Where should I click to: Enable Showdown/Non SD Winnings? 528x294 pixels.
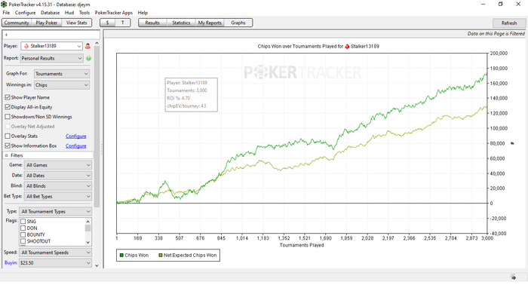coord(8,117)
